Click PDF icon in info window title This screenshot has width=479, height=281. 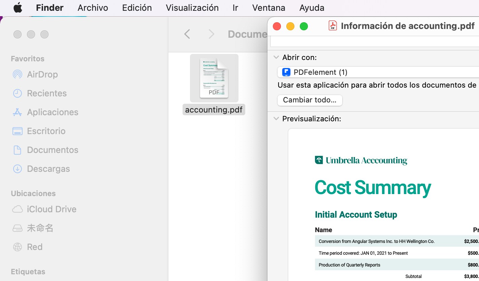click(x=333, y=26)
